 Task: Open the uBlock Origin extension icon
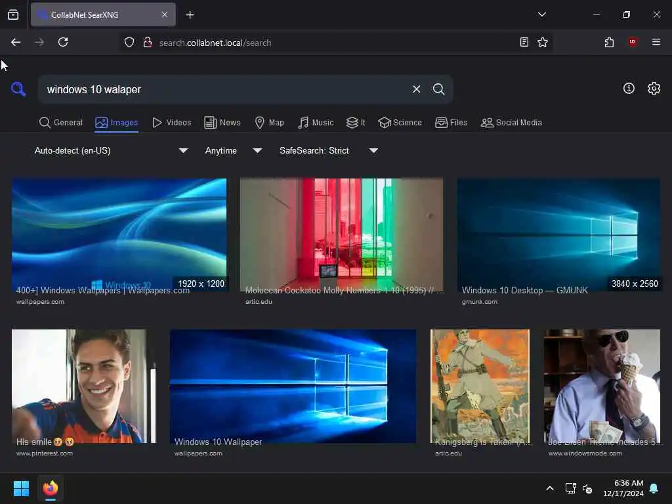pos(633,42)
